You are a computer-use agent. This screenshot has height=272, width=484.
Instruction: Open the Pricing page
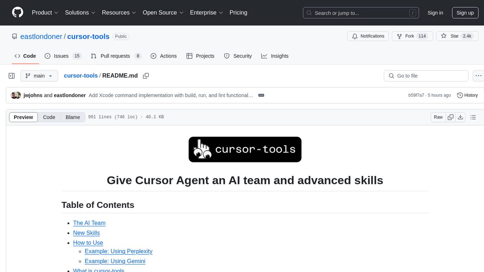point(238,12)
